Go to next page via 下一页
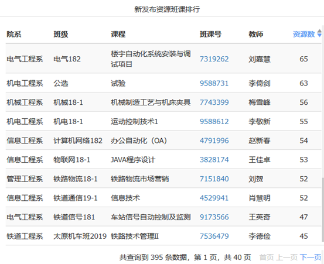 click(311, 258)
